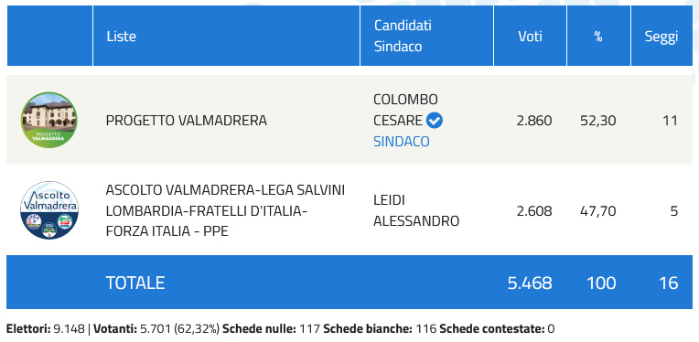
Task: Select the percentage column header
Action: [598, 36]
